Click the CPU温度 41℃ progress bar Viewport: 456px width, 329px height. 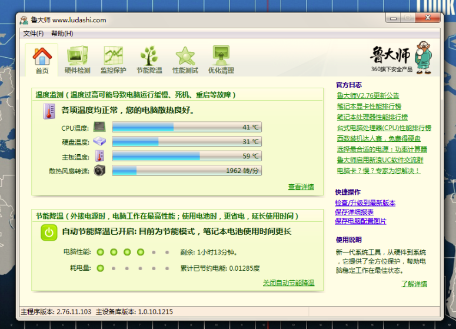(187, 127)
